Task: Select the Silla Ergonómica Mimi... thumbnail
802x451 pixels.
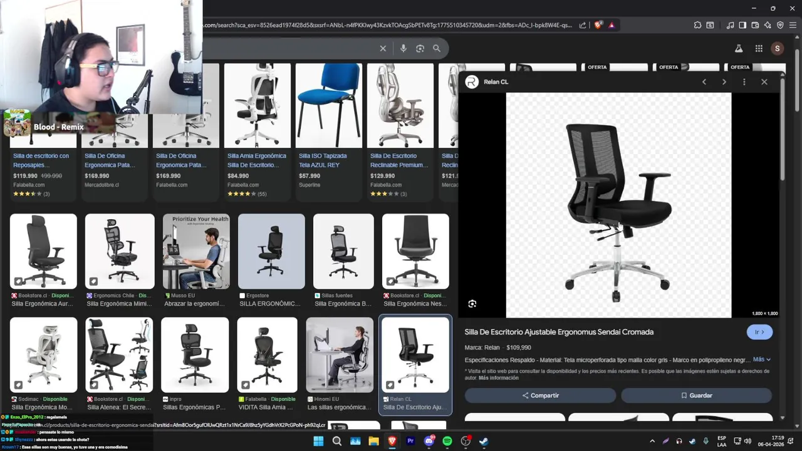Action: 120,251
